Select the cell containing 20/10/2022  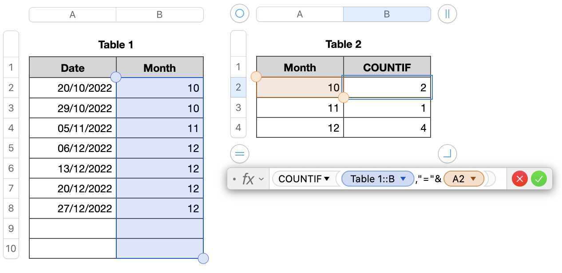point(73,88)
